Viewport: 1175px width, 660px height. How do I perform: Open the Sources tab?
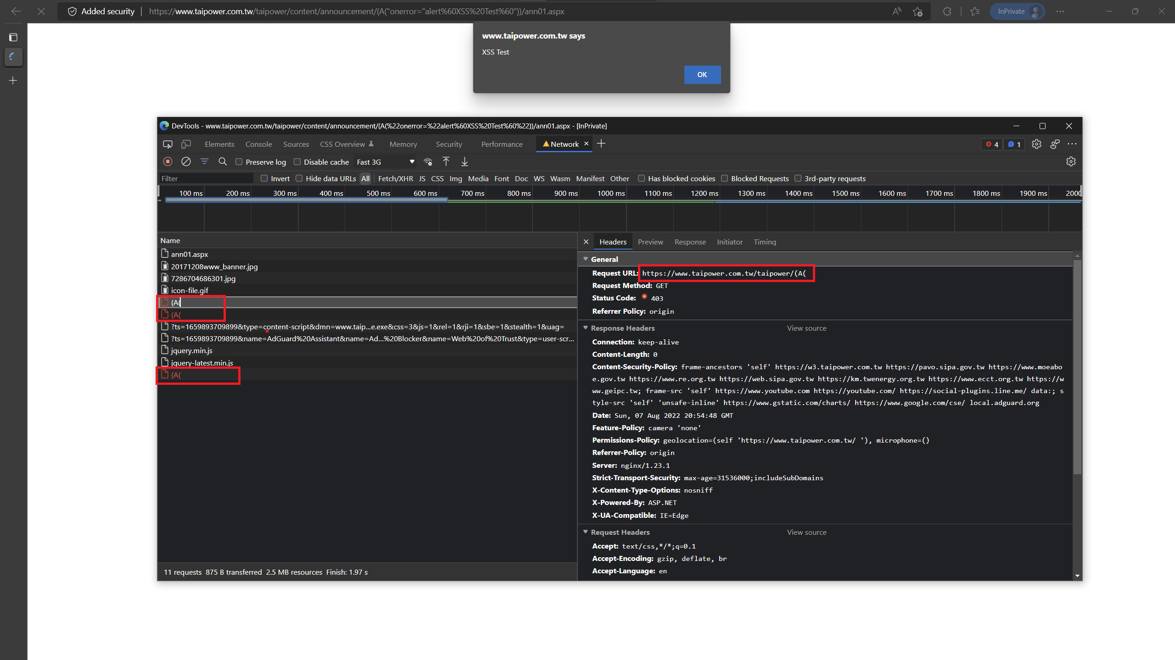click(x=296, y=144)
